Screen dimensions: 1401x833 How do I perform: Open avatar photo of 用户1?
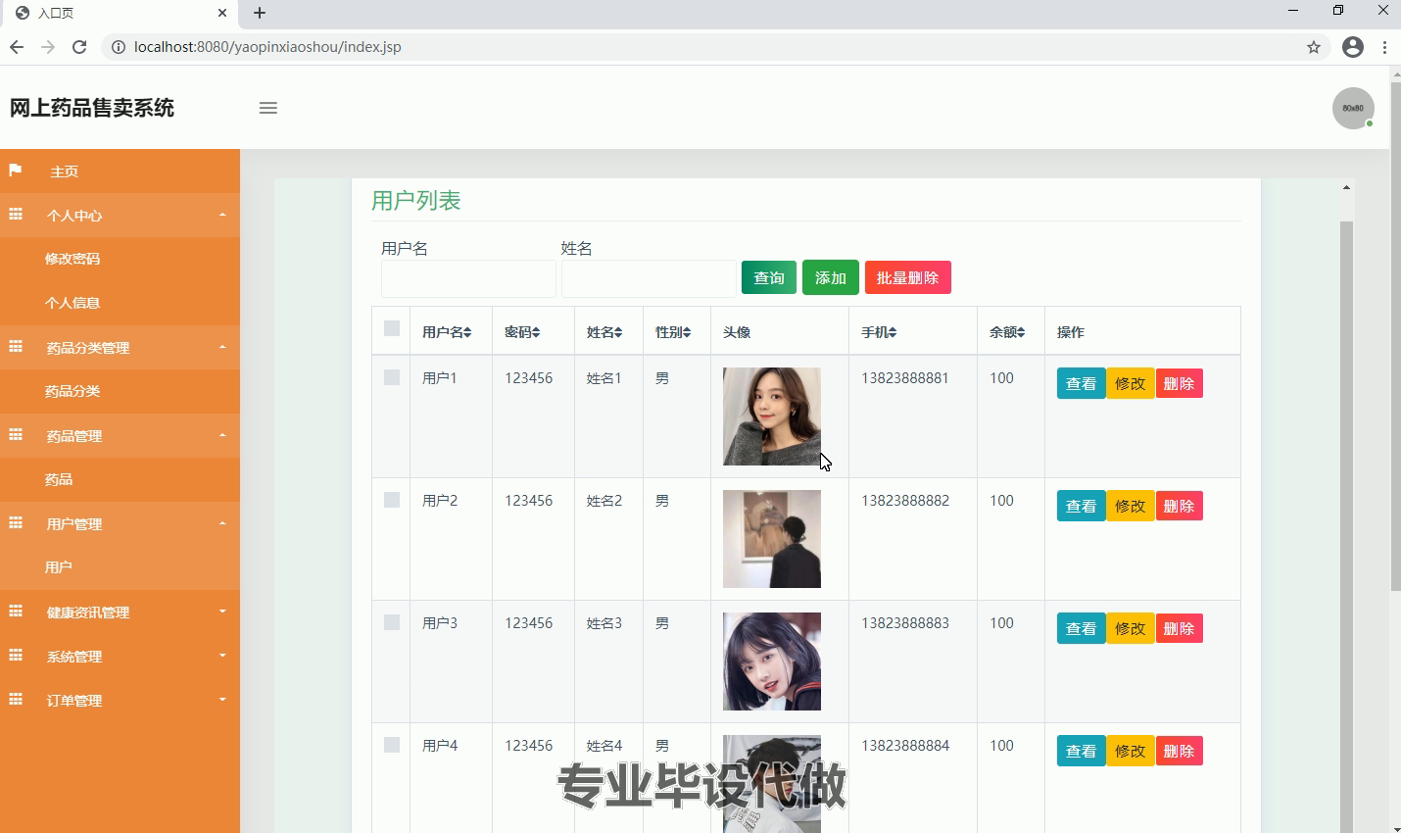[772, 416]
